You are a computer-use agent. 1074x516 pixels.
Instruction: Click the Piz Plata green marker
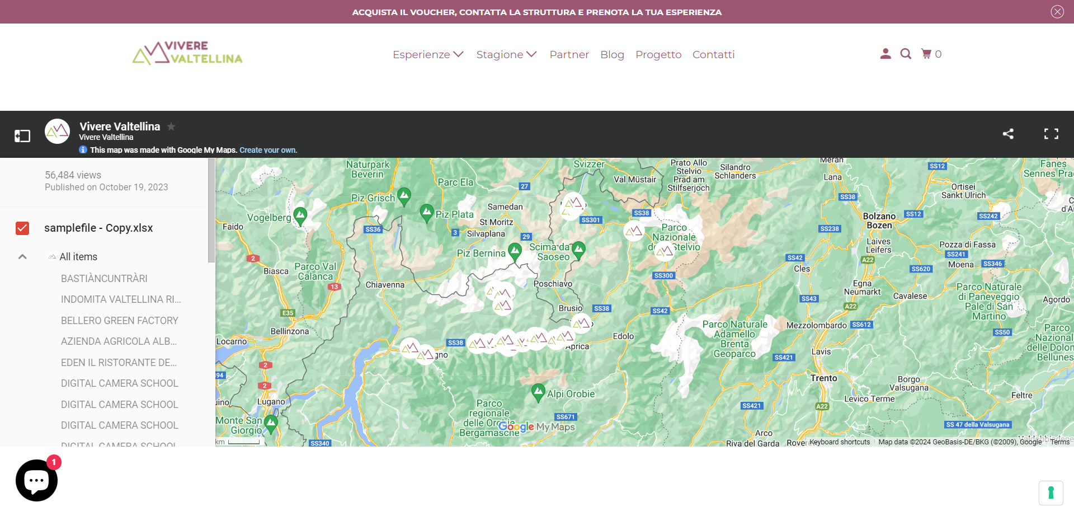[427, 213]
